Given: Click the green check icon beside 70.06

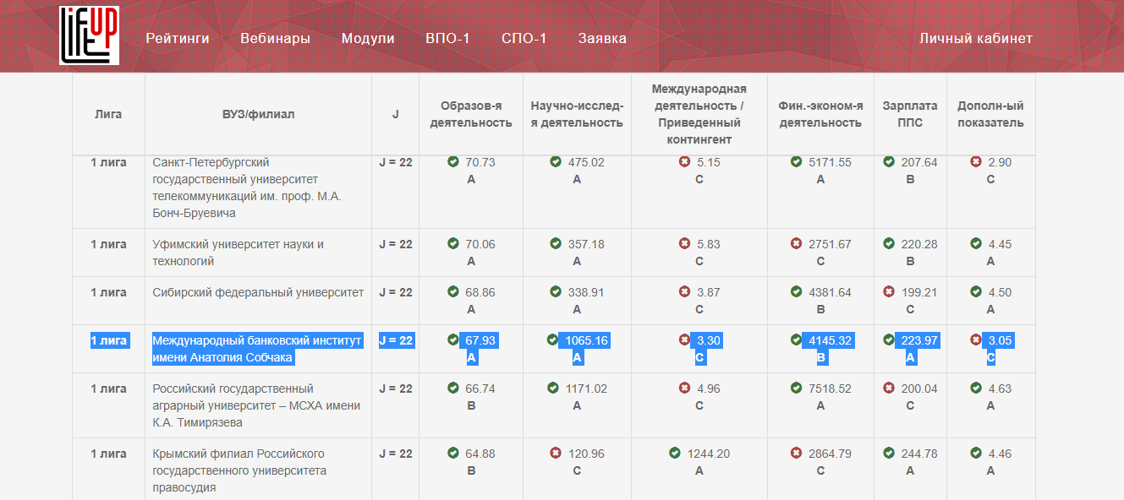Looking at the screenshot, I should coord(453,244).
